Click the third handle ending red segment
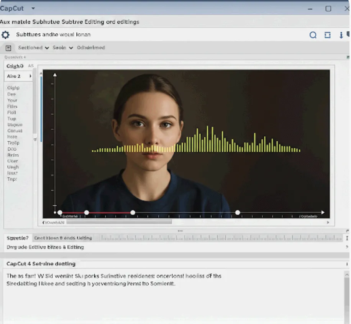Screen dimensions: 351x324 (x=133, y=212)
